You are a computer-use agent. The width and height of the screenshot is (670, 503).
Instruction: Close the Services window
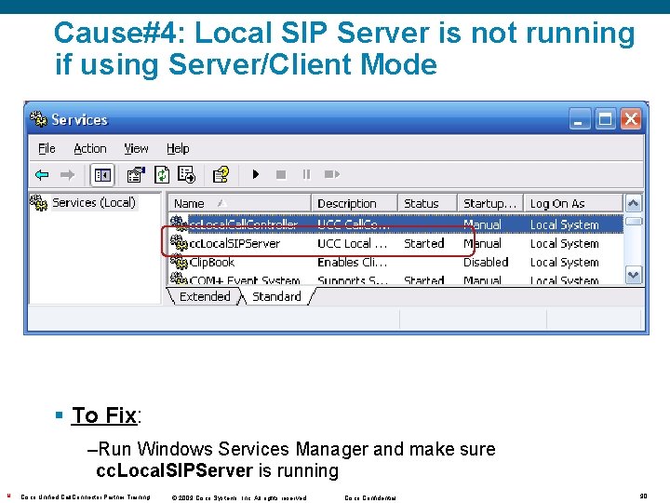(x=631, y=119)
